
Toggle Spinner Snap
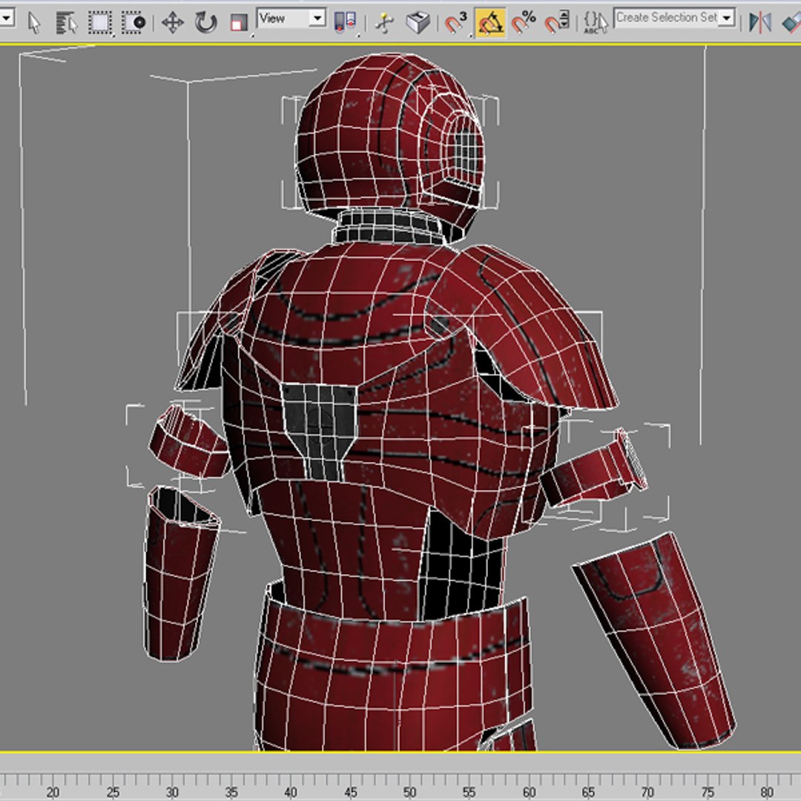tap(557, 23)
